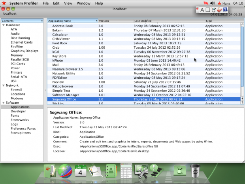Click the blue vertical scrollbar thumb
Screen dimensions: 245x184
tap(242, 56)
